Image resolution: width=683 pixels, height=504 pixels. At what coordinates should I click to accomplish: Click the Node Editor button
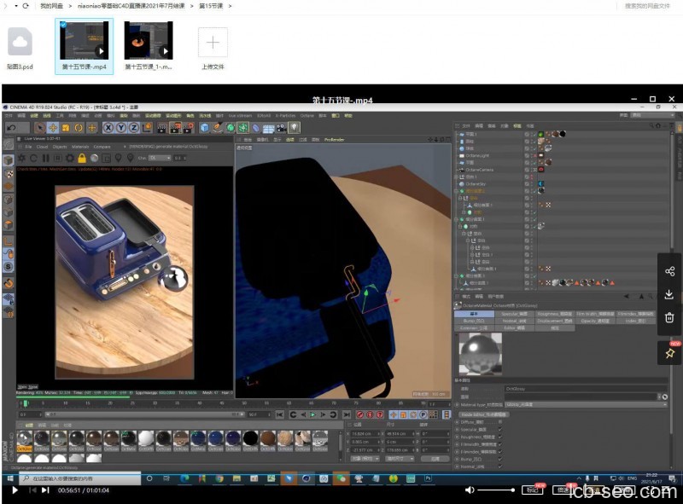click(x=483, y=414)
